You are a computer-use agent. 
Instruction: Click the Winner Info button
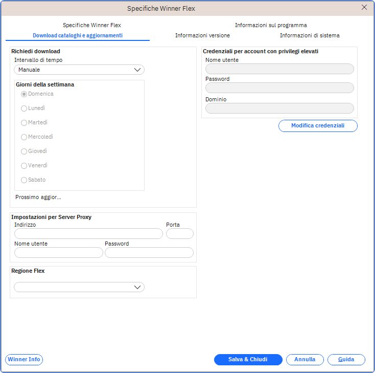pyautogui.click(x=24, y=360)
